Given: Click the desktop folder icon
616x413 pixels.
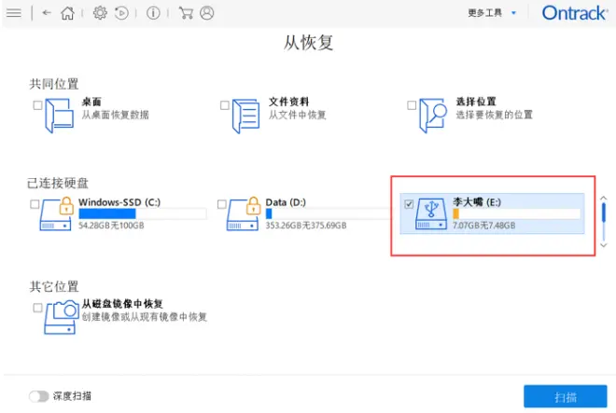Looking at the screenshot, I should [60, 116].
